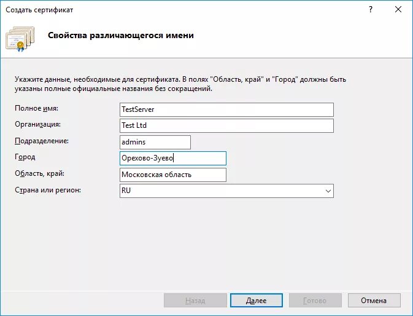Click into the Полное имя field containing TestServer

226,109
